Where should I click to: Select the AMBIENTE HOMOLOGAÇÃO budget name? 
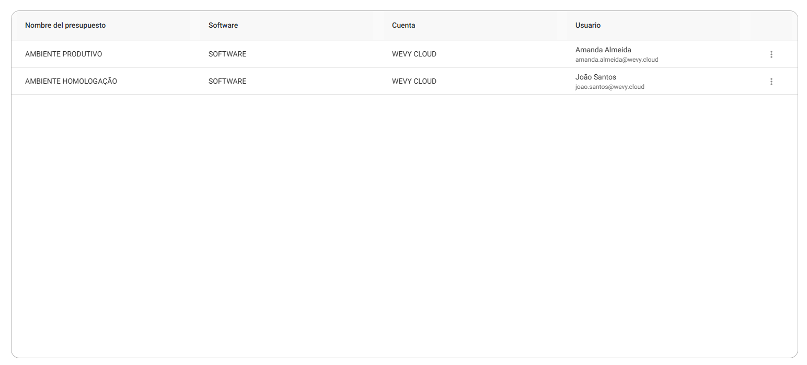click(71, 81)
